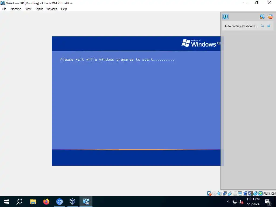Click the CPU virtualization indicator
The image size is (276, 207).
250,194
